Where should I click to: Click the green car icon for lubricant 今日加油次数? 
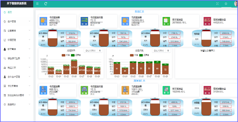(84, 90)
